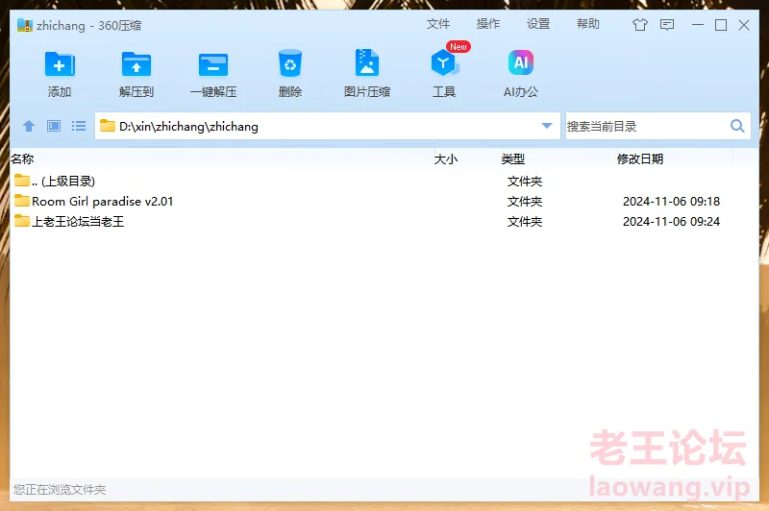Open the skin (shirt) icon in title bar
Viewport: 769px width, 511px height.
point(639,25)
